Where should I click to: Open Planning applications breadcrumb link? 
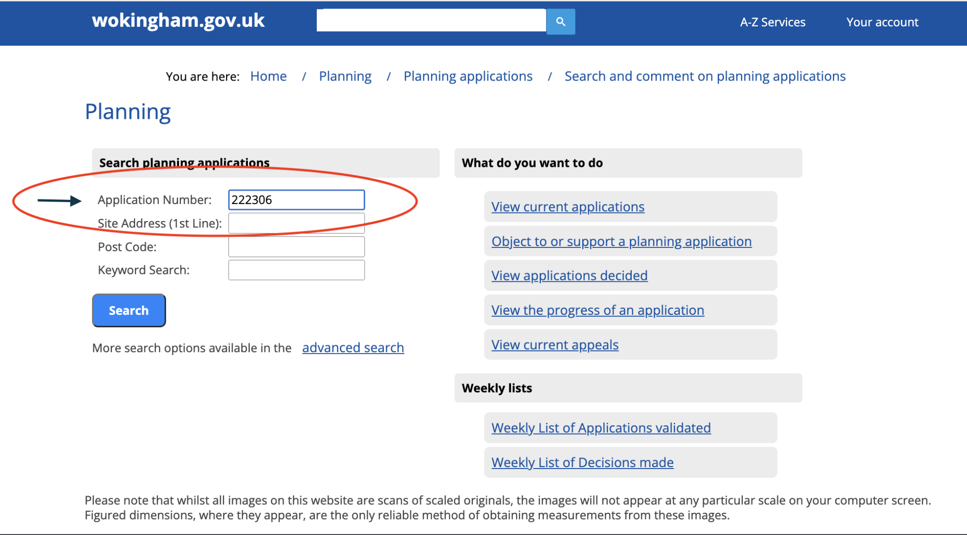tap(468, 76)
